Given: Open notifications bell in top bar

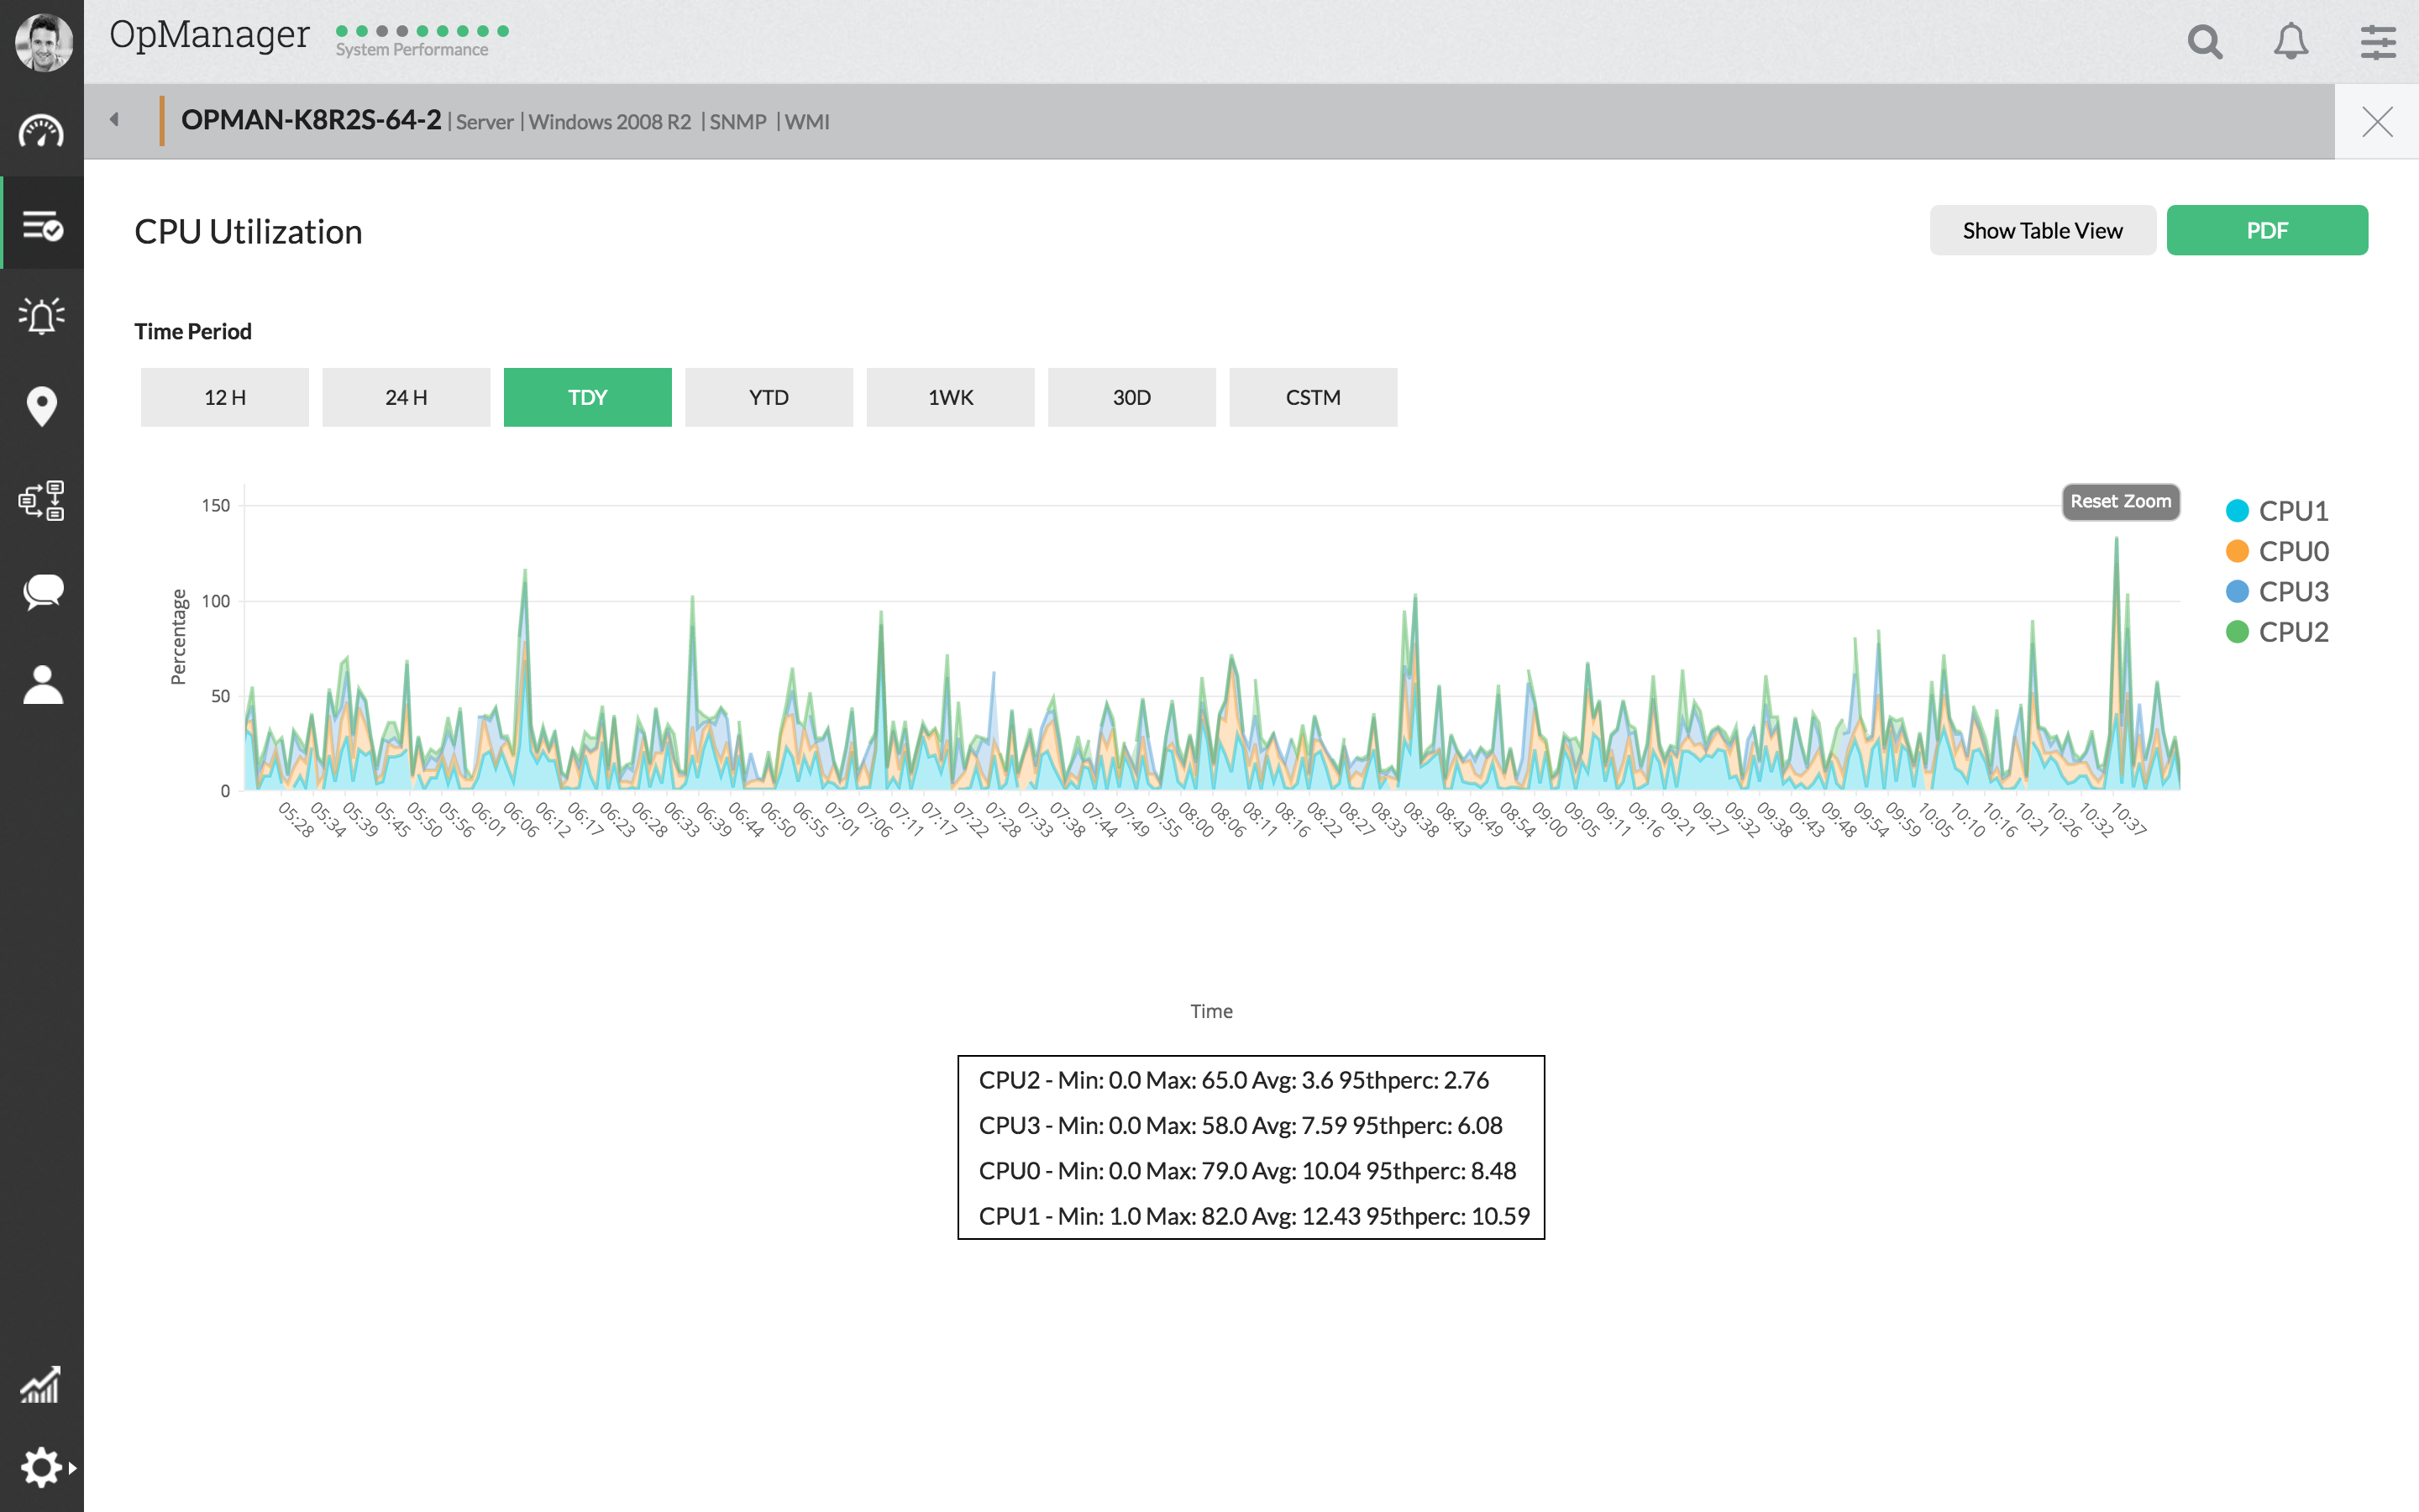Looking at the screenshot, I should 2290,42.
